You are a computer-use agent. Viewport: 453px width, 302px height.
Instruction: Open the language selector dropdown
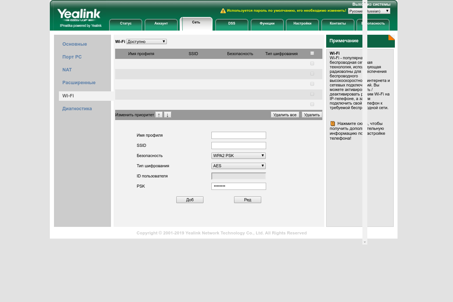tap(369, 11)
